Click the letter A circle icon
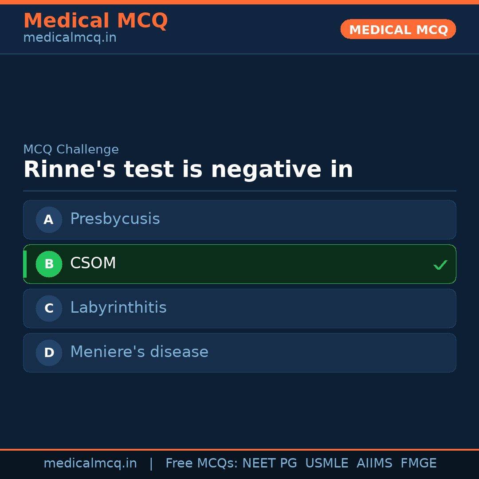The image size is (479, 479). [49, 220]
